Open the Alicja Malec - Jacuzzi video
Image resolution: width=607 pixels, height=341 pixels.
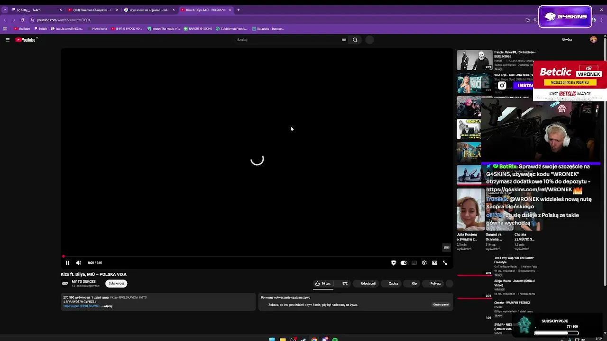tap(514, 283)
